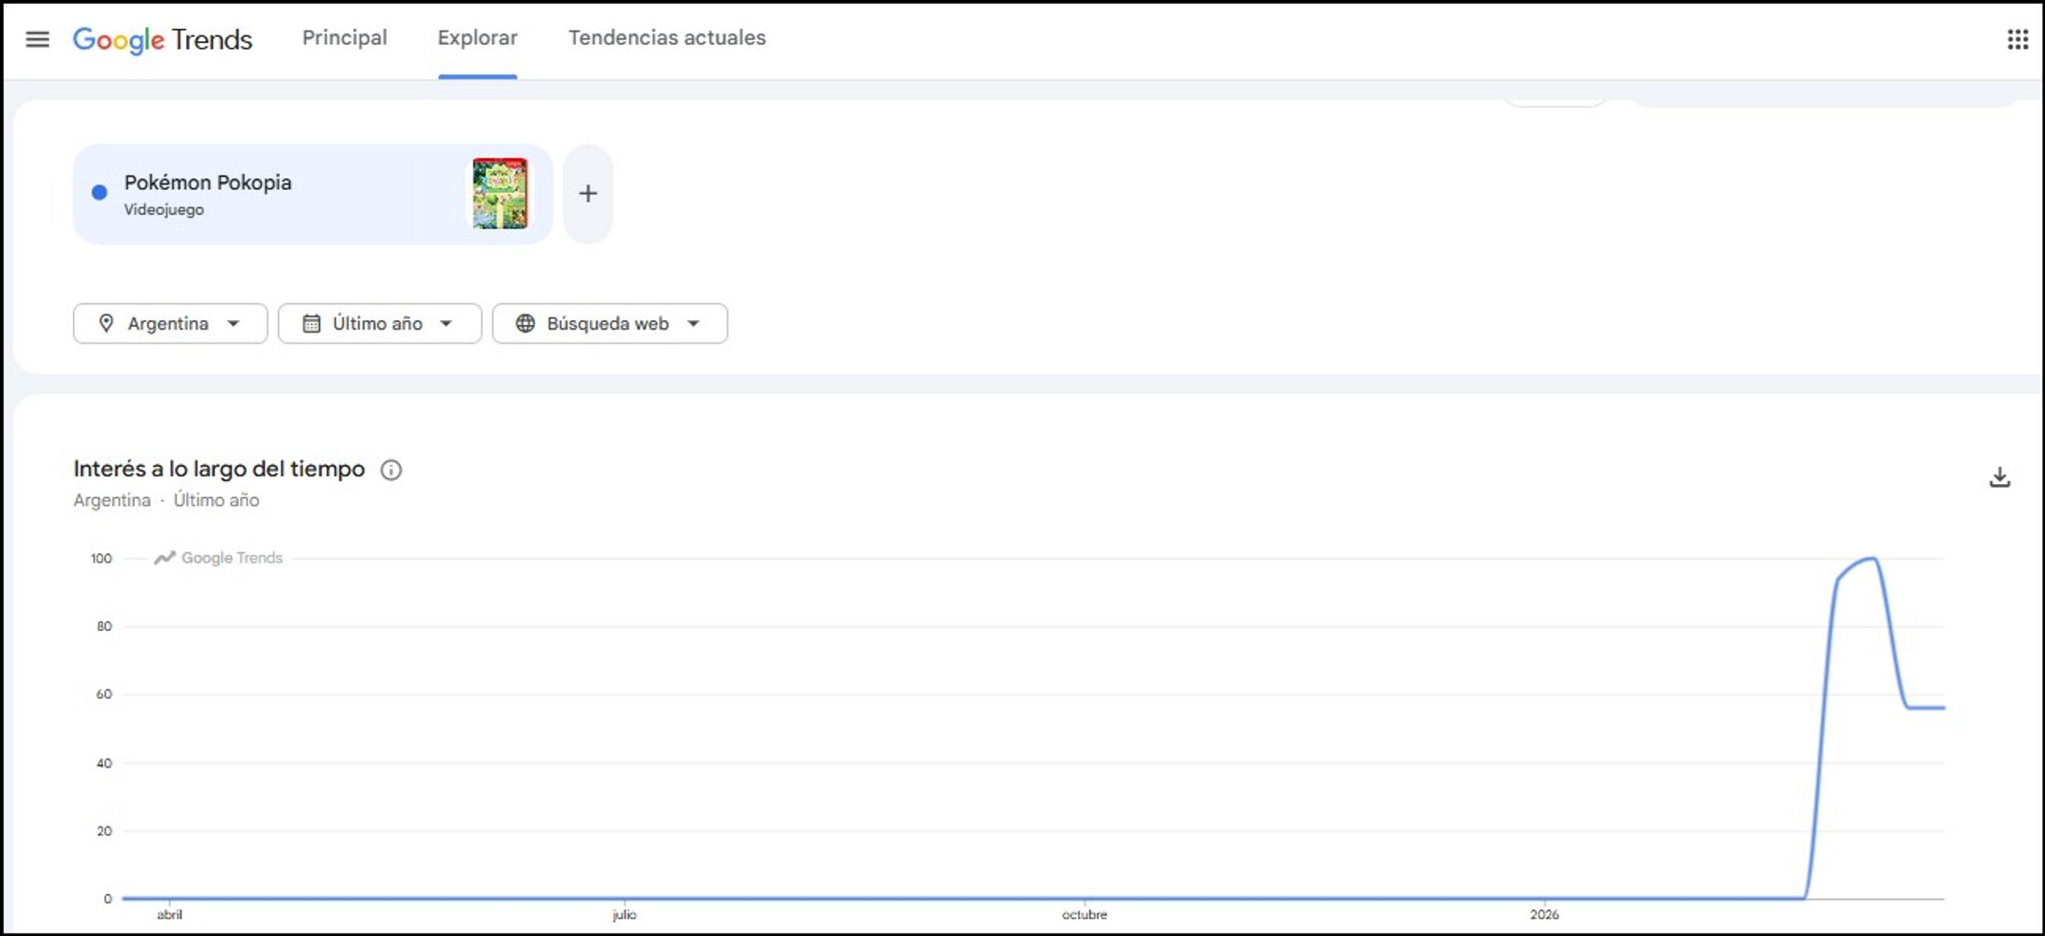Viewport: 2045px width, 936px height.
Task: Click the abril label on the chart axis
Action: click(x=169, y=914)
